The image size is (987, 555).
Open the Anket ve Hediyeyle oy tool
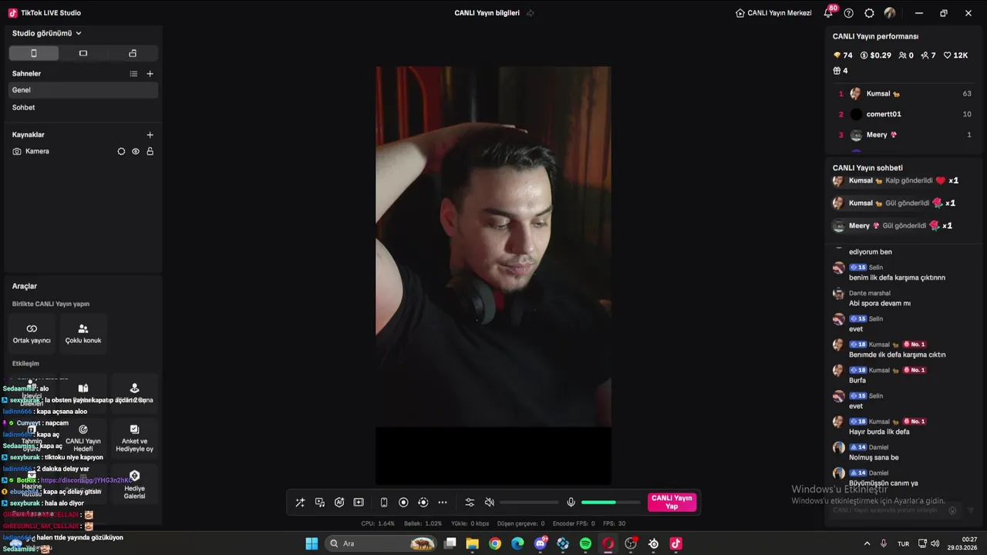coord(134,438)
